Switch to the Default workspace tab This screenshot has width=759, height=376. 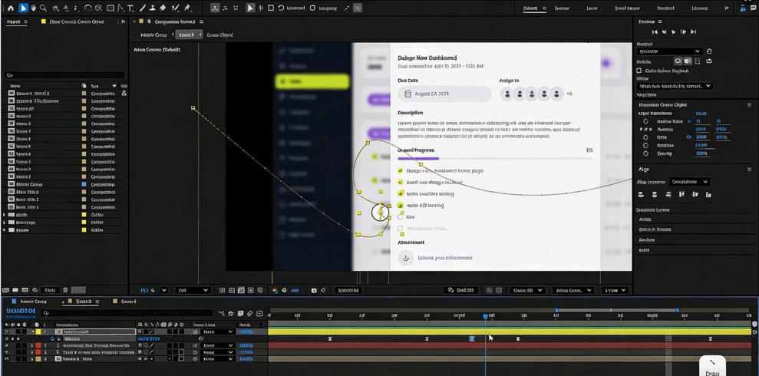click(x=530, y=8)
